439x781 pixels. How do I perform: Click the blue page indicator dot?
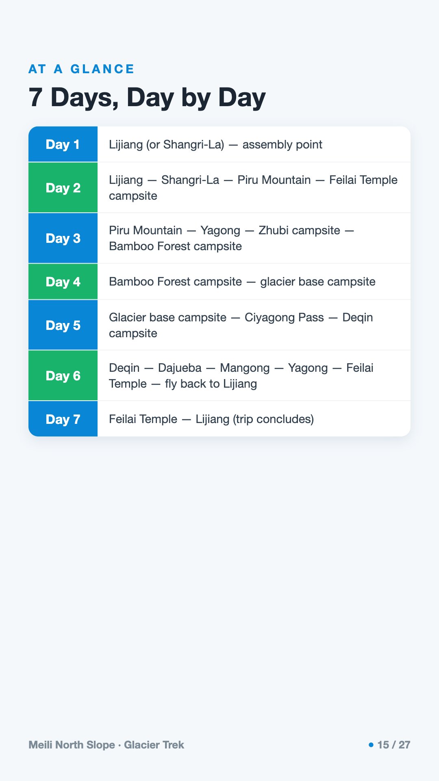click(x=371, y=745)
